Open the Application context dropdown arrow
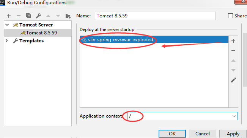The width and height of the screenshot is (247, 138). coord(234,116)
